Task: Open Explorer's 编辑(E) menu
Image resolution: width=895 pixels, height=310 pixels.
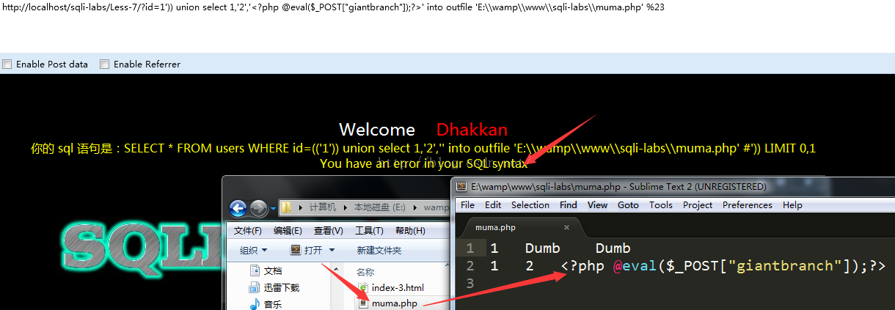Action: (288, 231)
